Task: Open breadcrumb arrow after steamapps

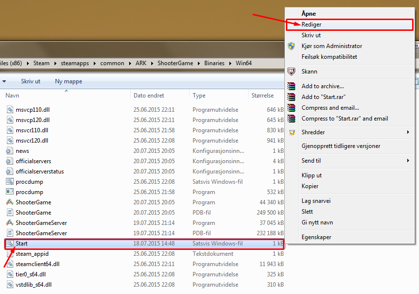Action: tap(95, 63)
